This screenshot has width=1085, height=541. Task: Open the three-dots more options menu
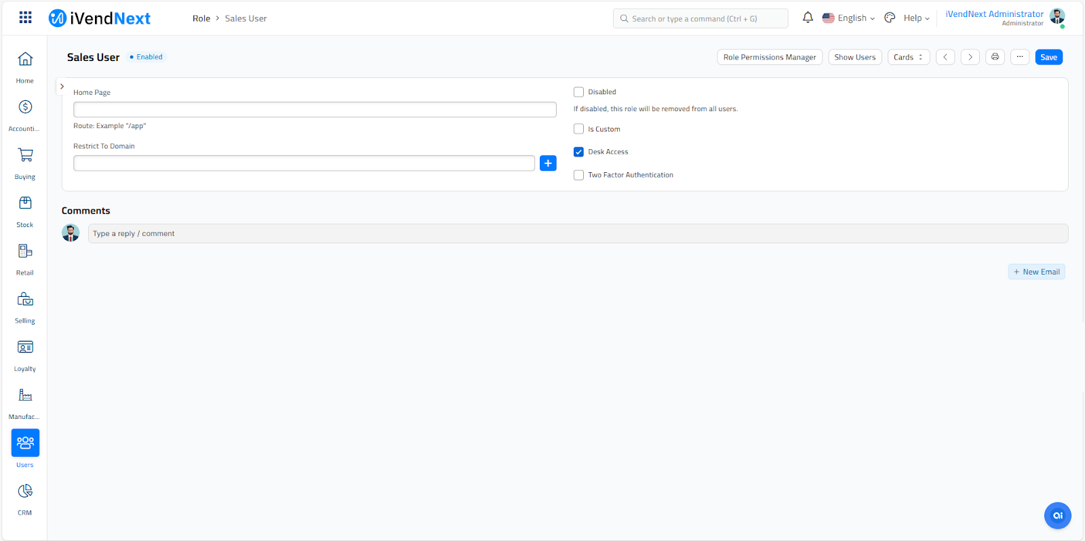tap(1020, 57)
